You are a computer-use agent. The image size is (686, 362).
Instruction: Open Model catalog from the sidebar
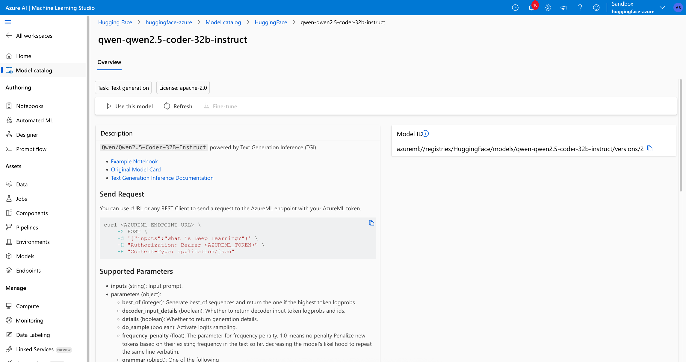[34, 70]
